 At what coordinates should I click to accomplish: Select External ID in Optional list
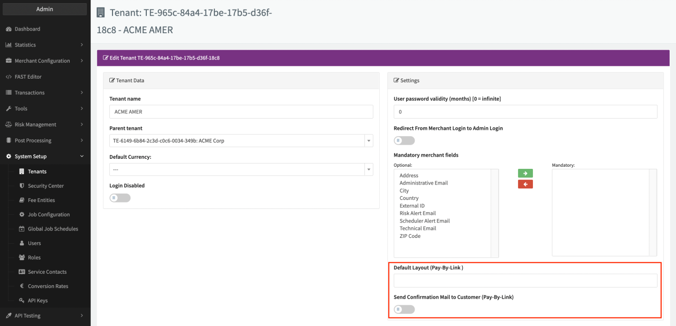tap(412, 206)
